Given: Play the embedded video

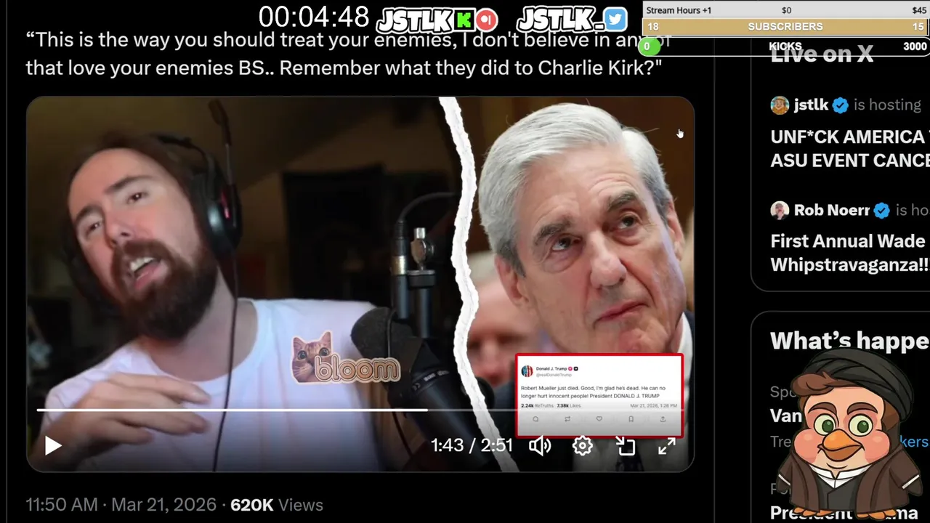Looking at the screenshot, I should 53,445.
